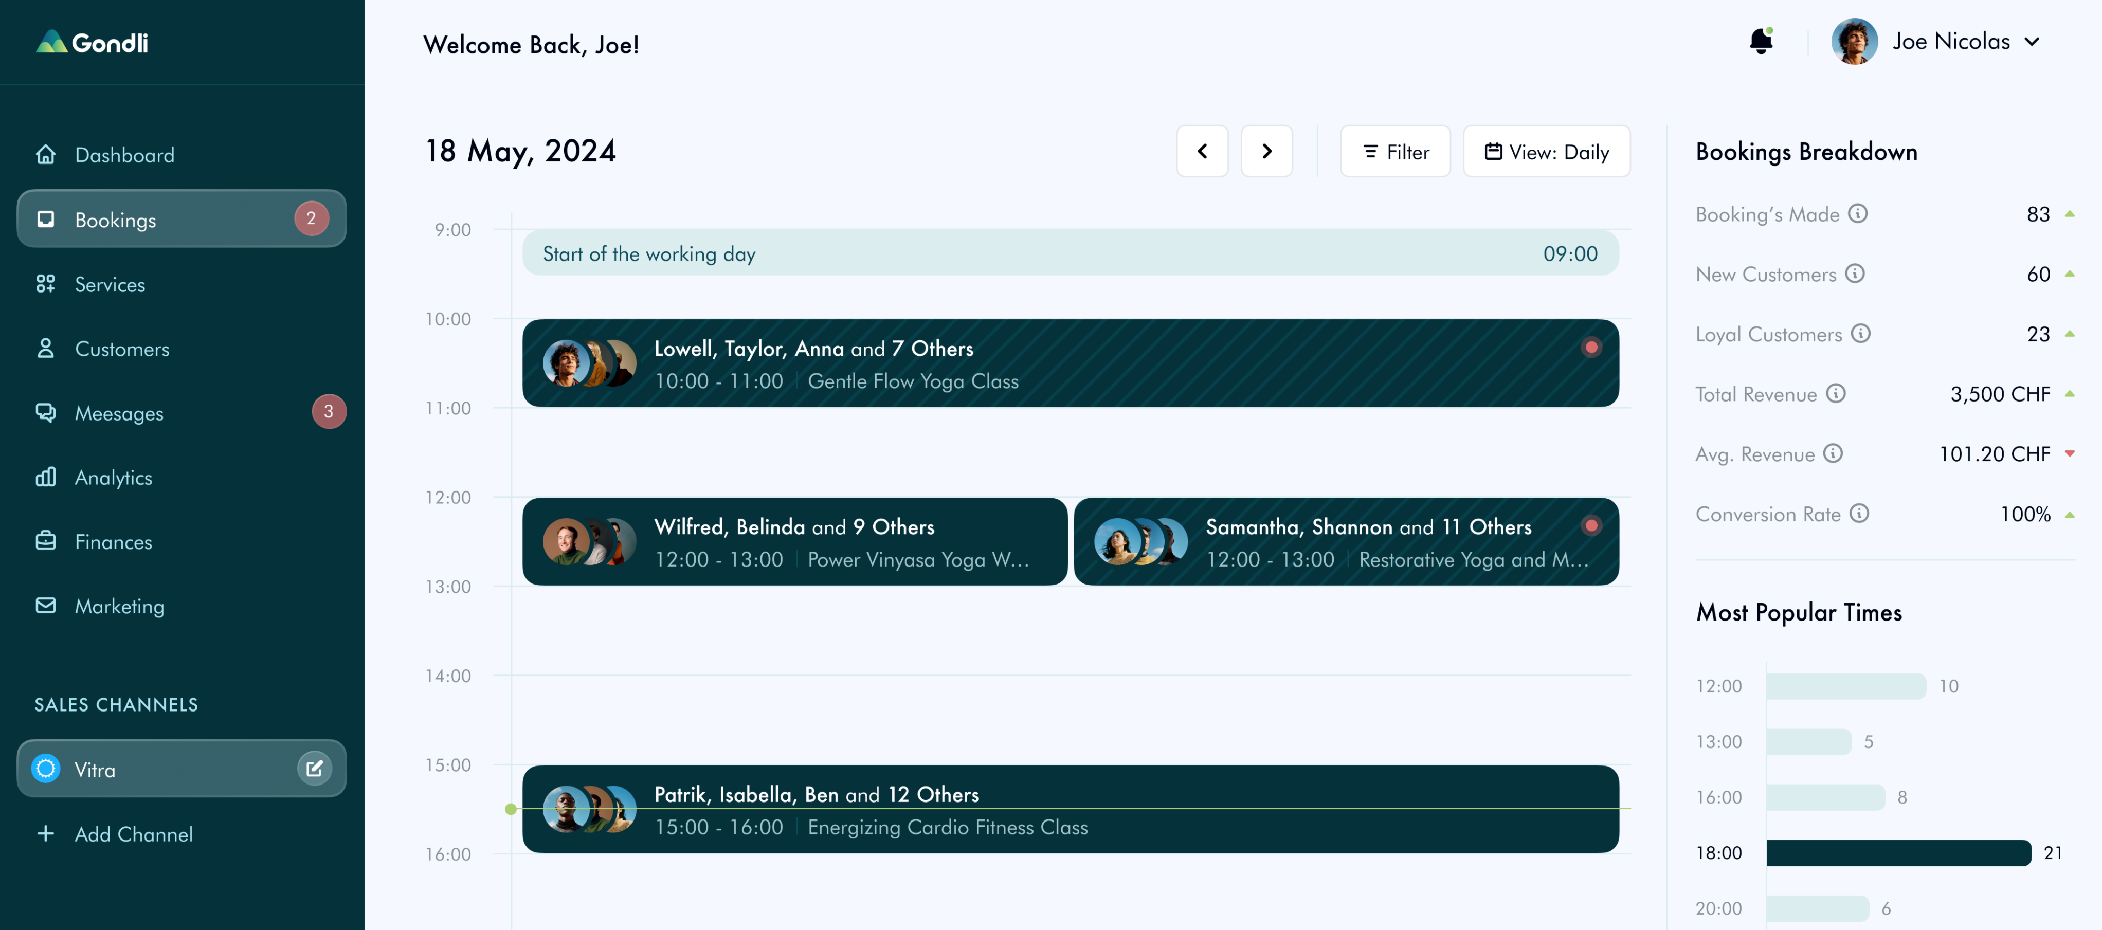Open the Filter options
The width and height of the screenshot is (2102, 930).
click(x=1394, y=152)
